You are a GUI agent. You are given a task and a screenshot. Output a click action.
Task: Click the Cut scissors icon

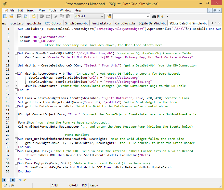(56, 16)
